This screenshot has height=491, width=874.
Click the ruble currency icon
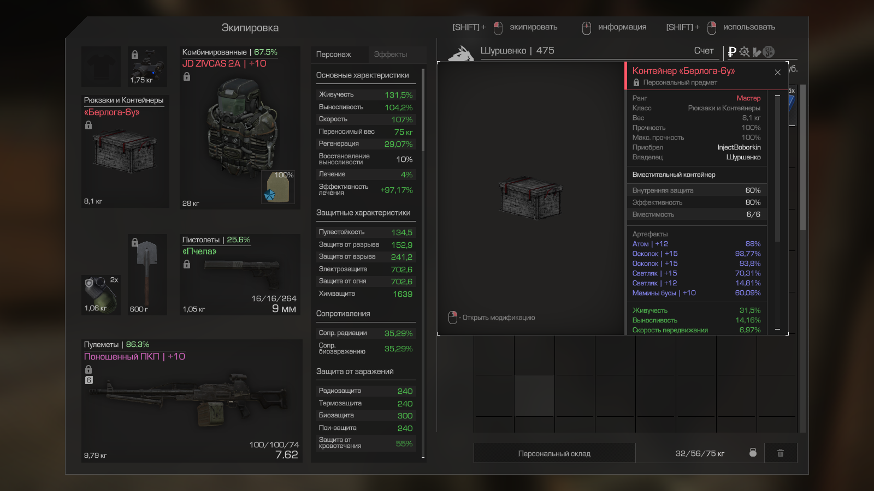click(732, 52)
